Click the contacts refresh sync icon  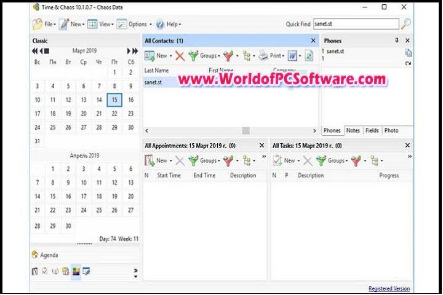[309, 56]
